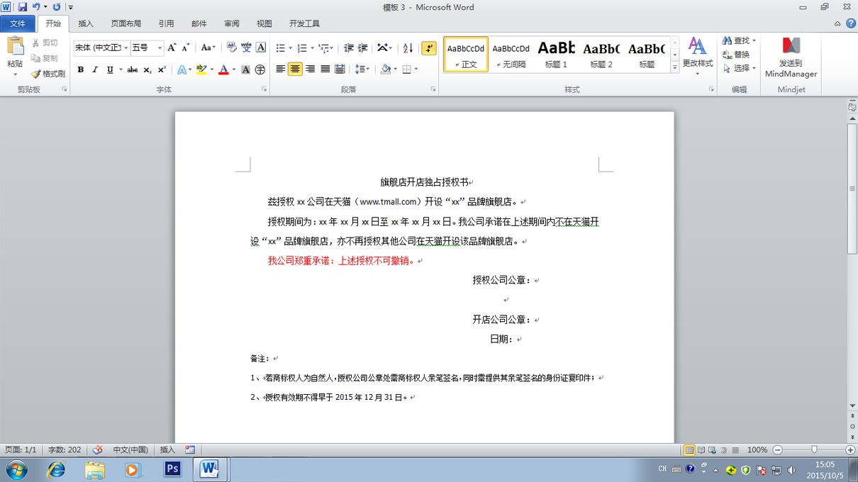Click Photoshop in the taskbar
The image size is (858, 482).
(172, 469)
